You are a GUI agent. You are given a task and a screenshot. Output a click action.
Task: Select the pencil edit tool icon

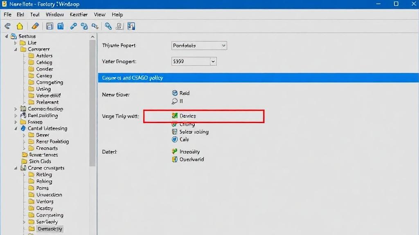click(x=35, y=26)
